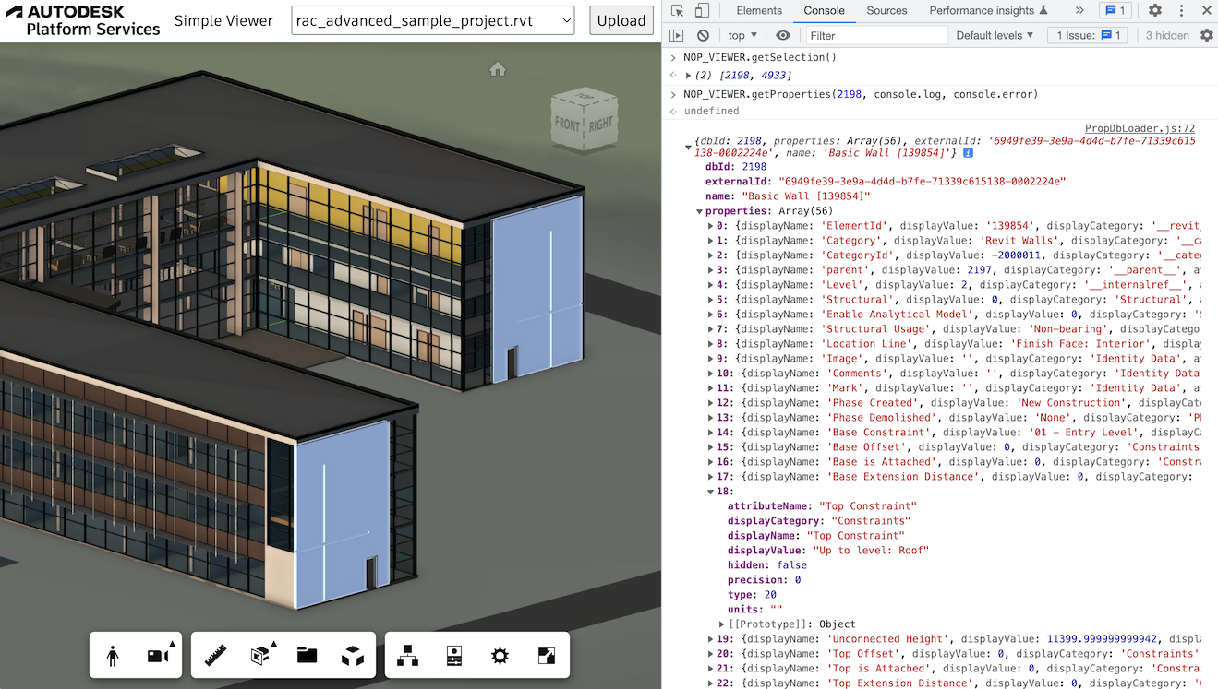Open the top JavaScript context dropdown
Viewport: 1218px width, 689px height.
pyautogui.click(x=742, y=35)
